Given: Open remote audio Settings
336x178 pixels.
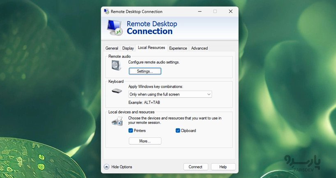Looking at the screenshot, I should (145, 71).
